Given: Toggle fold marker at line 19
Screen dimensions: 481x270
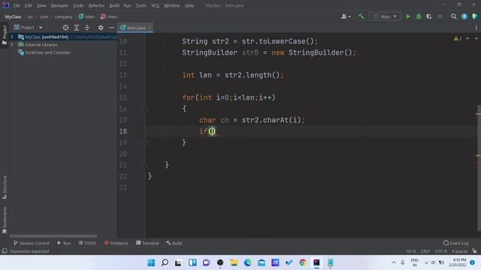Looking at the screenshot, I should point(145,142).
